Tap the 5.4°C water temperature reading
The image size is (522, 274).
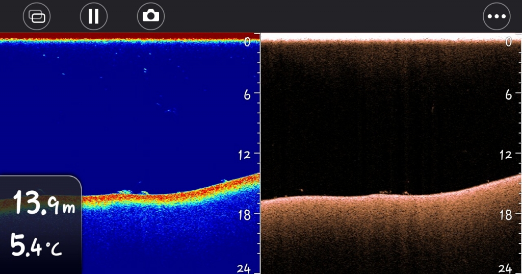[x=36, y=245]
